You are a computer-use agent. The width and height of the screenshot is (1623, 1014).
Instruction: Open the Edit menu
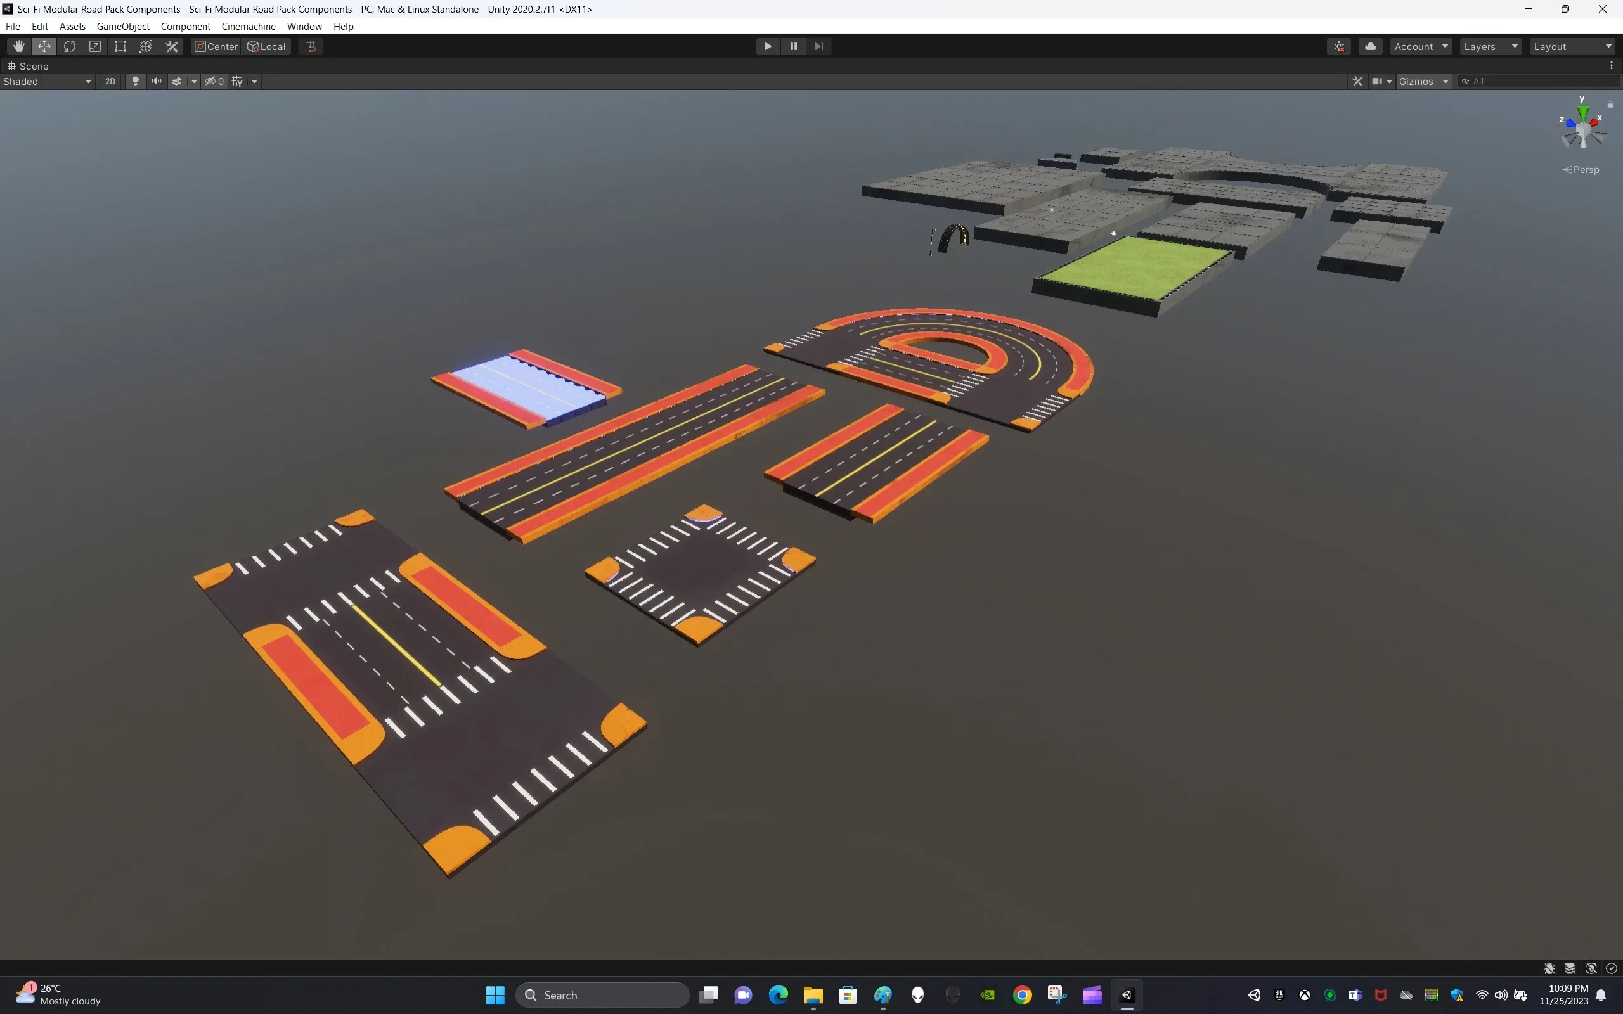click(x=39, y=26)
